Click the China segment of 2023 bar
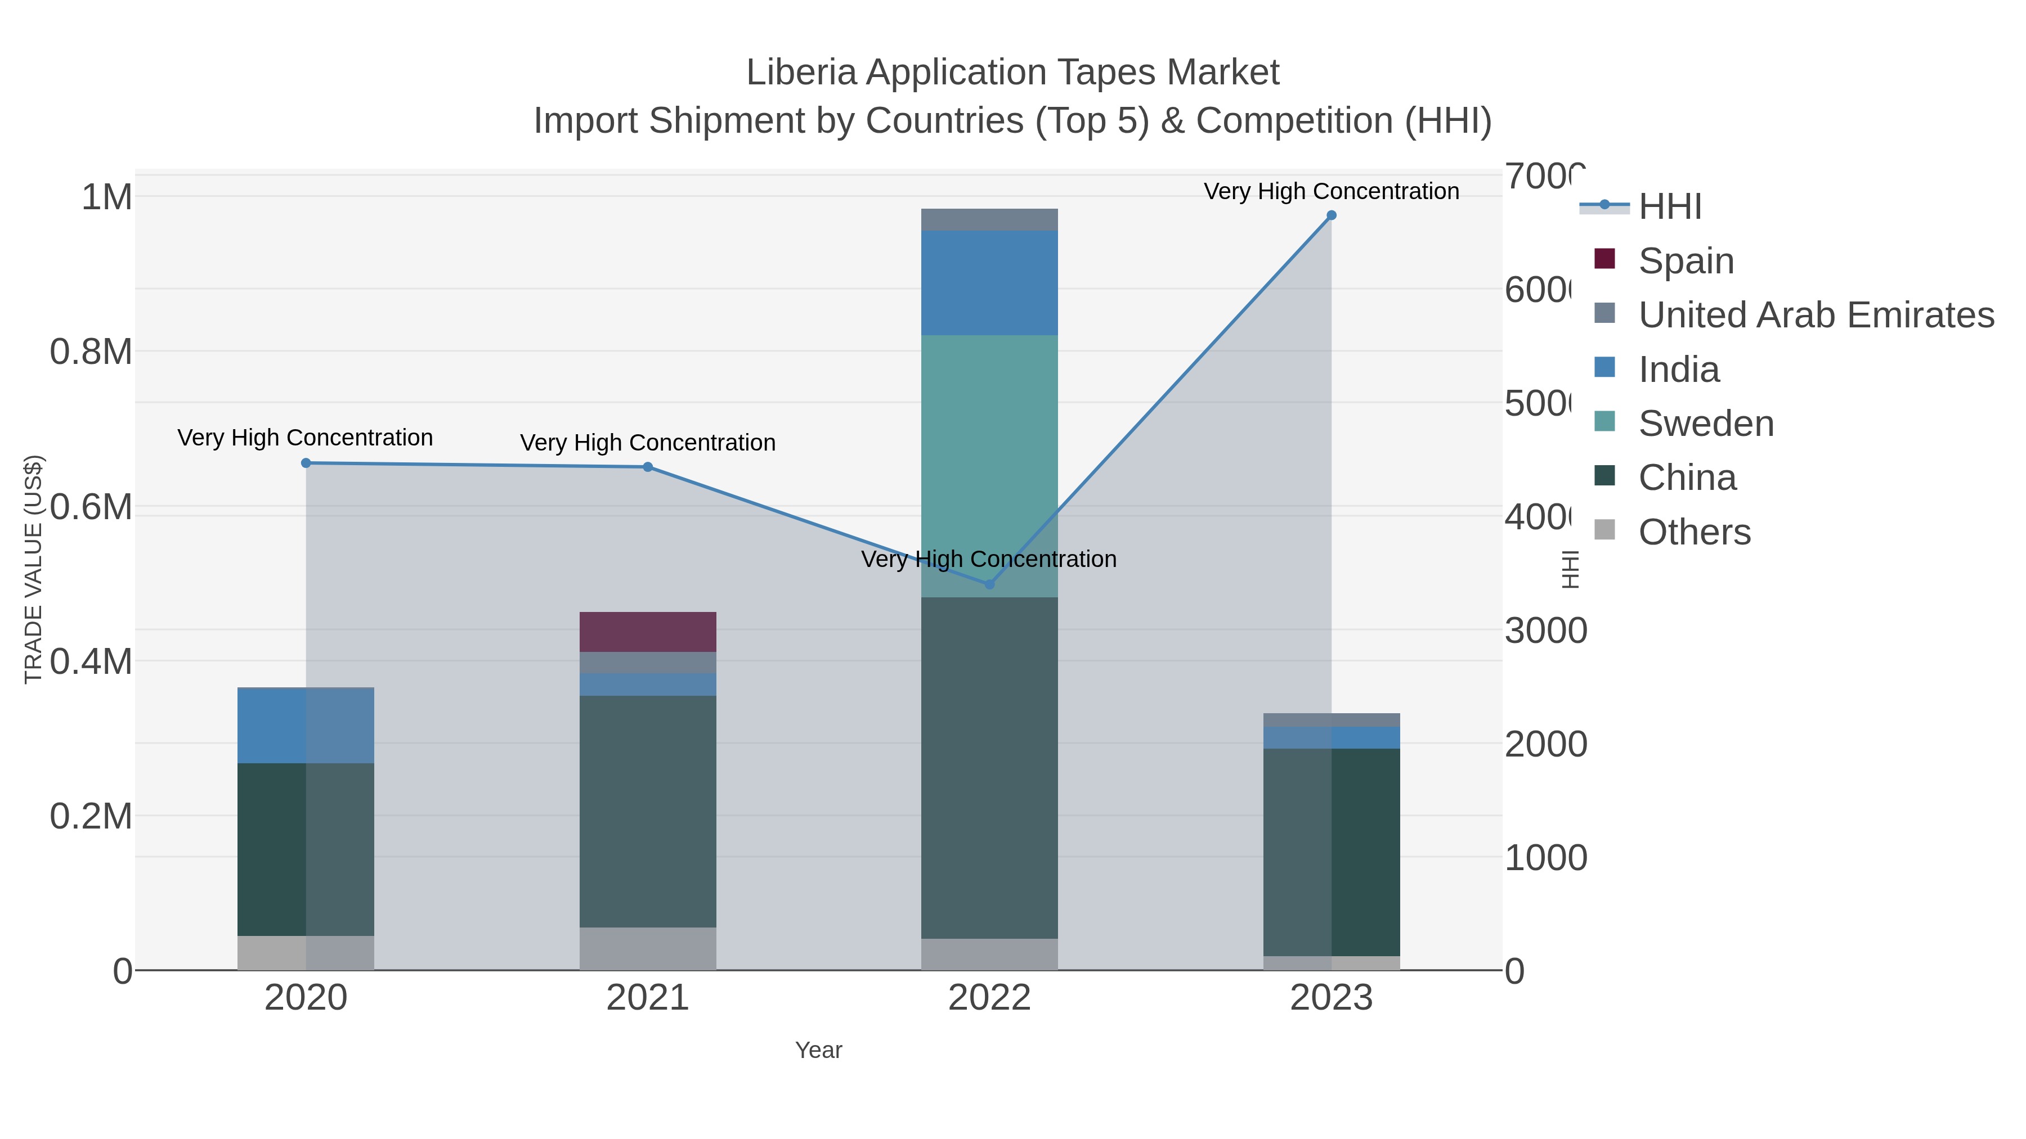 [x=1332, y=852]
